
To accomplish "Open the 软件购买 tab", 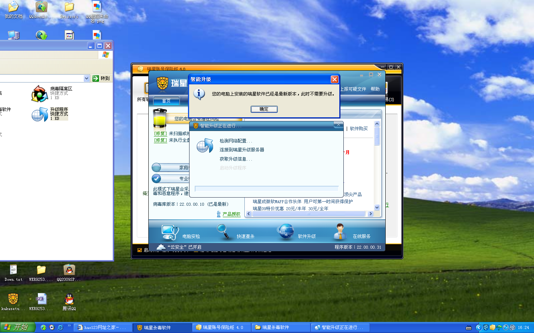I will pyautogui.click(x=359, y=129).
